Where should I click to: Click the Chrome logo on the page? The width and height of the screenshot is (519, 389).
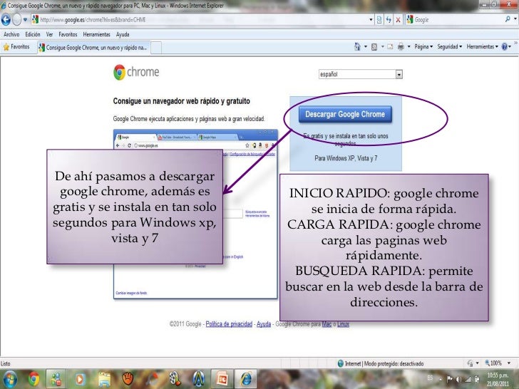click(x=136, y=72)
